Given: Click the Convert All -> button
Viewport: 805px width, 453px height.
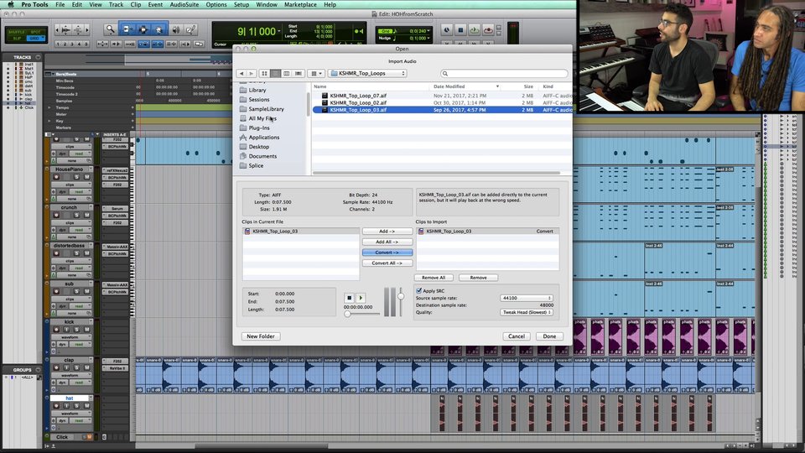Looking at the screenshot, I should coord(387,263).
